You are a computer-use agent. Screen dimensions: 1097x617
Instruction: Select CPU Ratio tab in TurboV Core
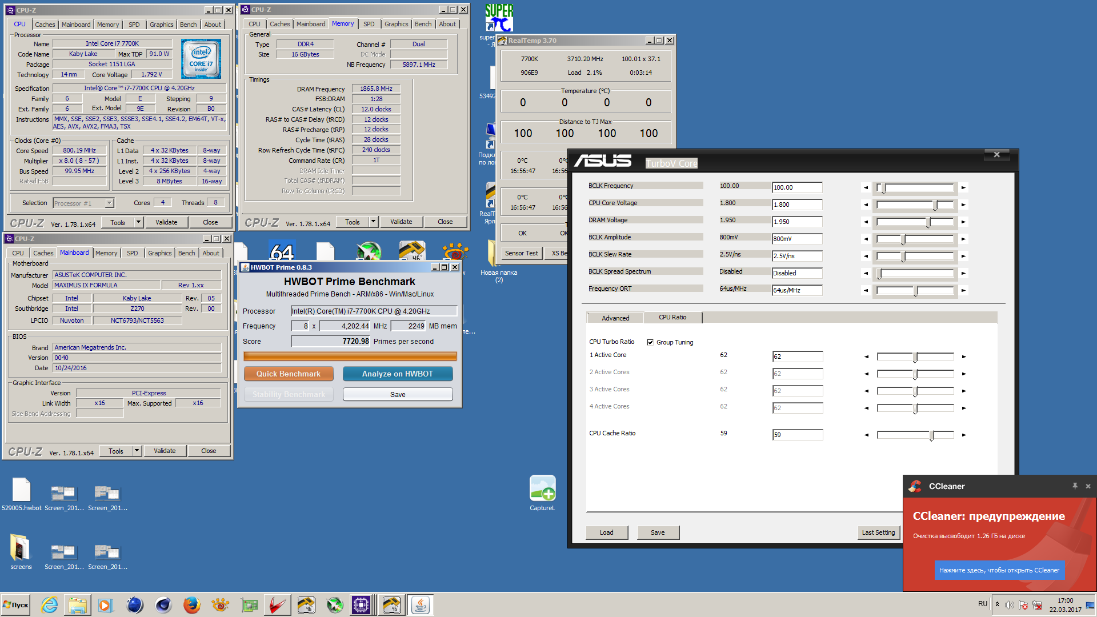click(x=672, y=317)
